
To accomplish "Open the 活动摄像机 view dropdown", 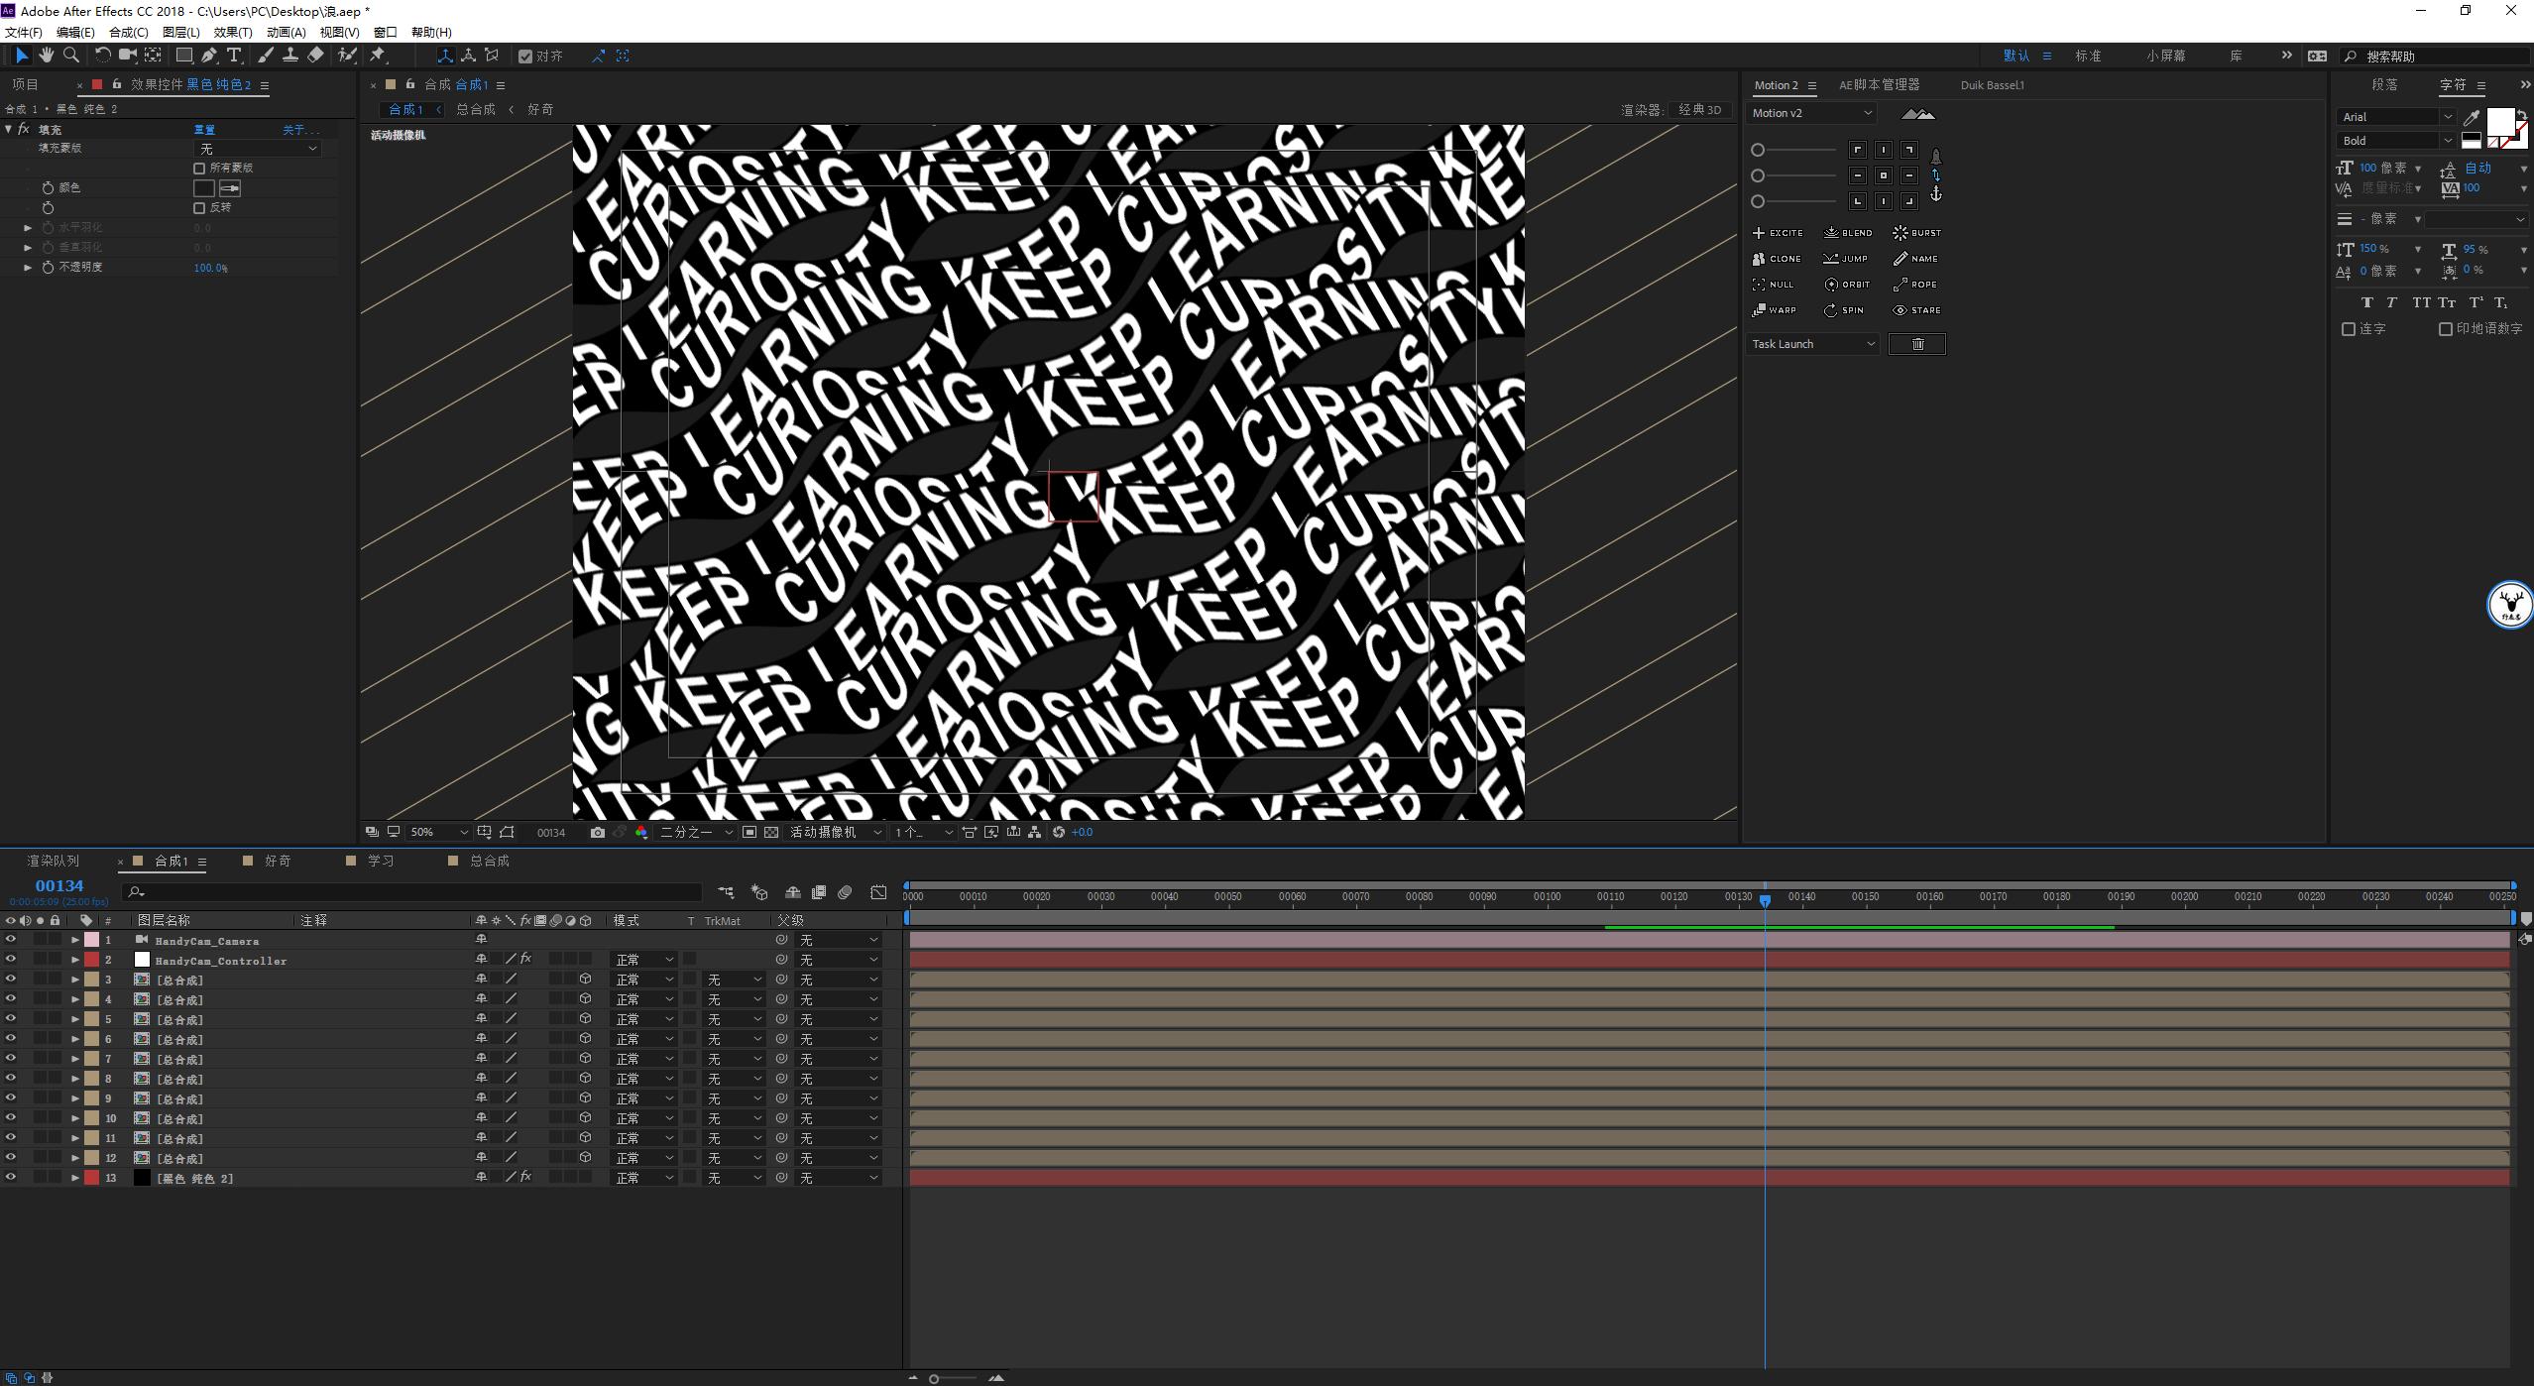I will [x=833, y=832].
